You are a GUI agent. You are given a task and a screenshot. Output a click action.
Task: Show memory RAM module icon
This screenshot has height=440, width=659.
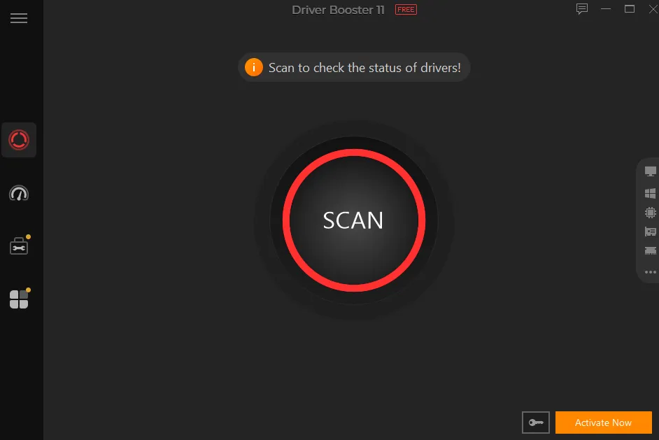(x=650, y=251)
